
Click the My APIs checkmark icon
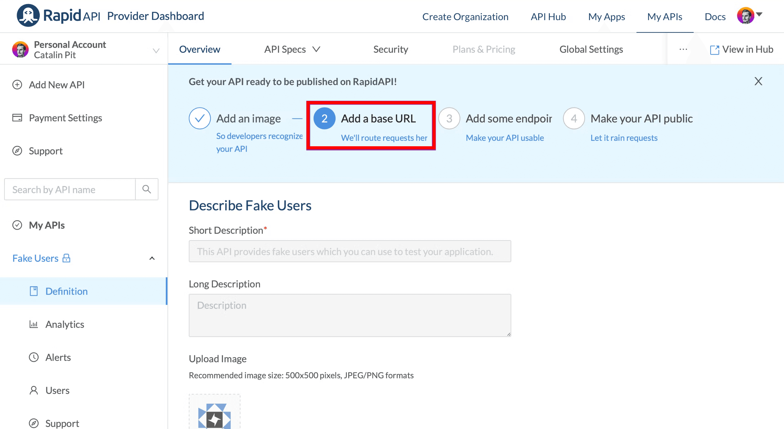pyautogui.click(x=17, y=225)
